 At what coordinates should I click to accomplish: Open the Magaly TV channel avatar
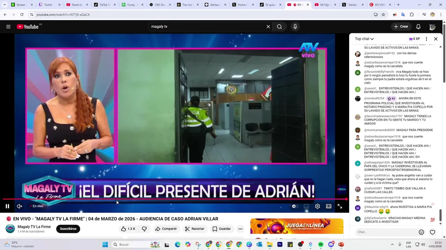tap(10, 228)
